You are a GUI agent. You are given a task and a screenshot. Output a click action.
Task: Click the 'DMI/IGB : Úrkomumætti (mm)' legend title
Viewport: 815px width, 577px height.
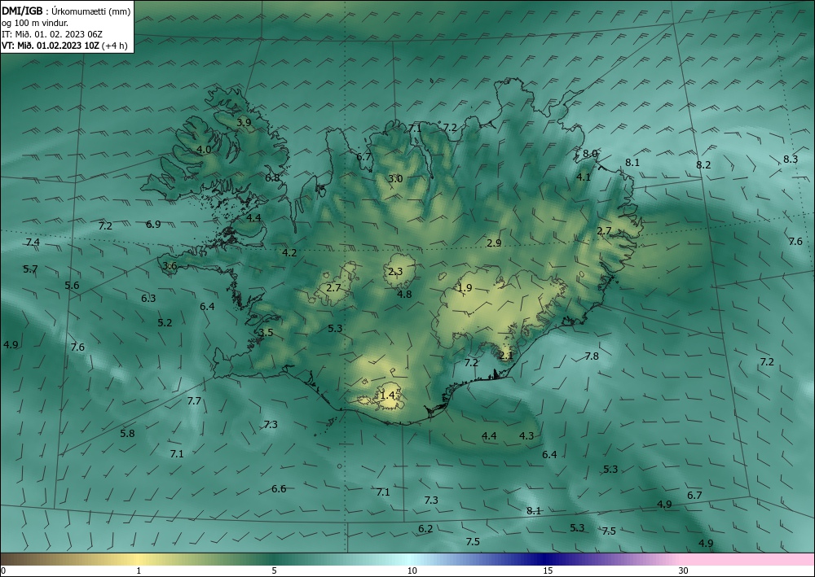65,11
